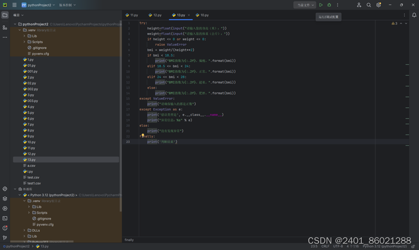This screenshot has height=250, width=419.
Task: Open Search Everywhere magnifier icon
Action: 369,5
